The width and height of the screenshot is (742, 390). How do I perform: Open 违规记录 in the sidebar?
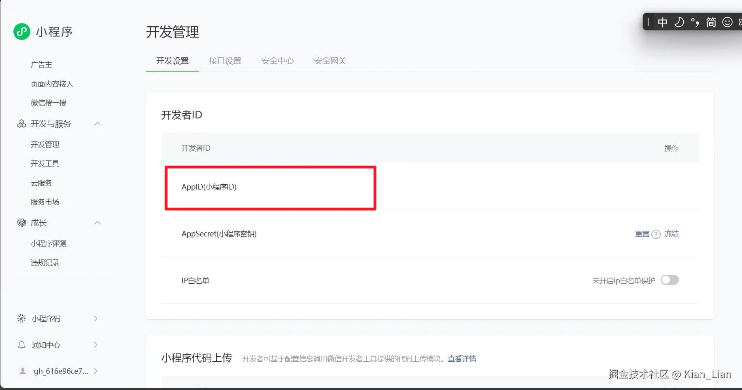point(45,263)
